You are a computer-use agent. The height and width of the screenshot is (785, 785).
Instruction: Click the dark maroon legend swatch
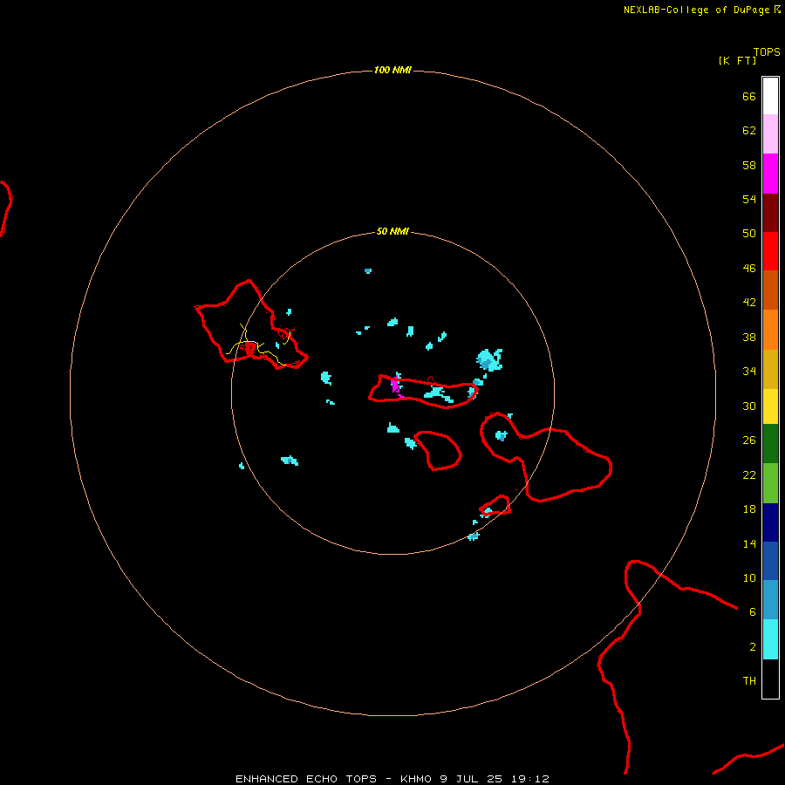[770, 213]
